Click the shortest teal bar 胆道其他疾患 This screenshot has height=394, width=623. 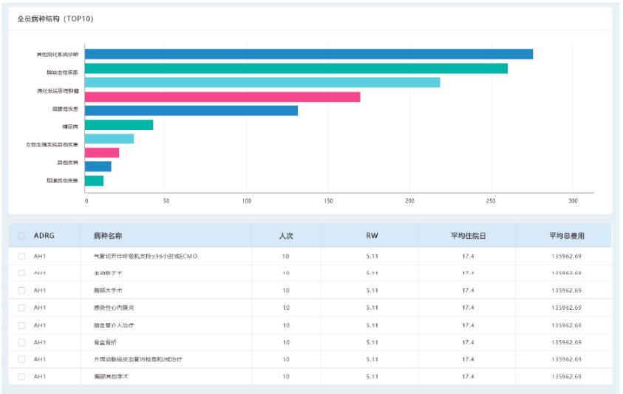pos(94,181)
